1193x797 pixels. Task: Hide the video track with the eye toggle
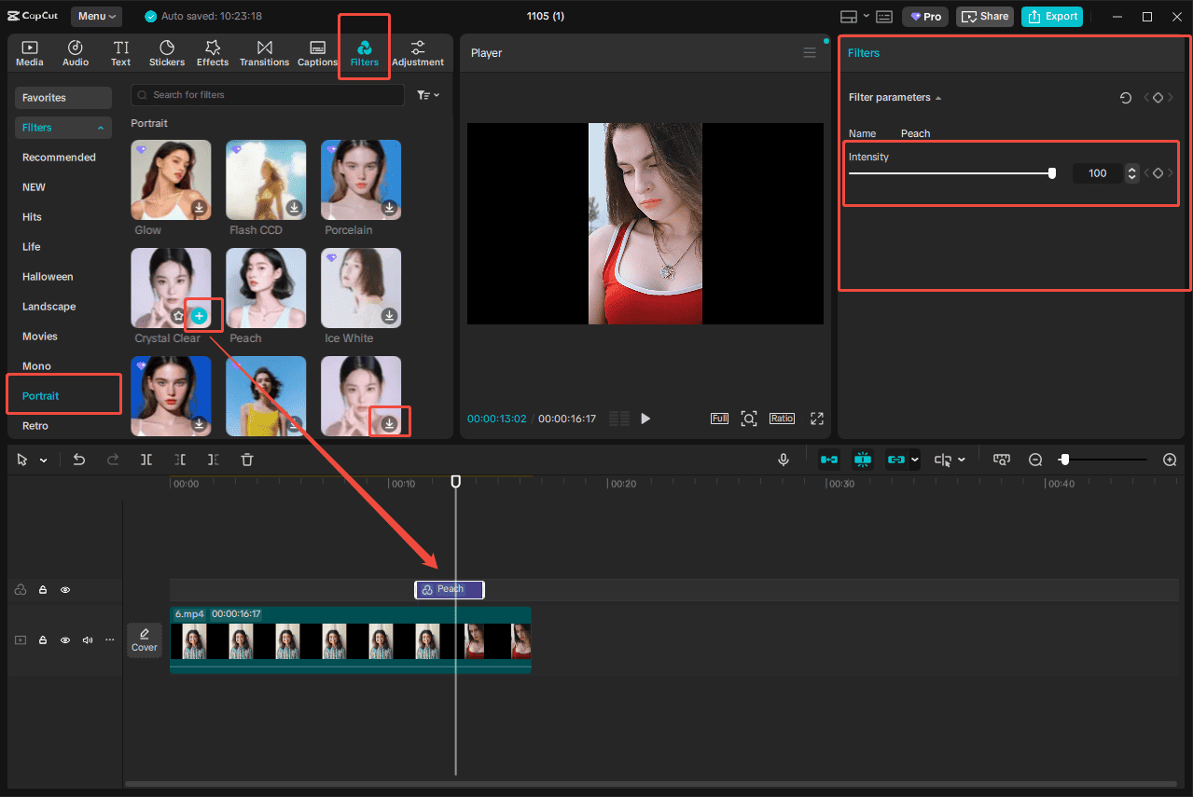point(64,640)
